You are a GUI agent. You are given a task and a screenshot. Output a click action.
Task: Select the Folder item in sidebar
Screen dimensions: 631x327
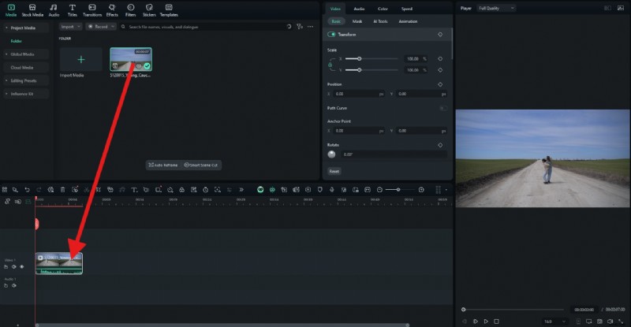(x=16, y=41)
